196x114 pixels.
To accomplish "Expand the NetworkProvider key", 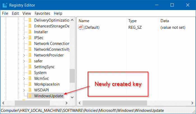I will point(24,55).
